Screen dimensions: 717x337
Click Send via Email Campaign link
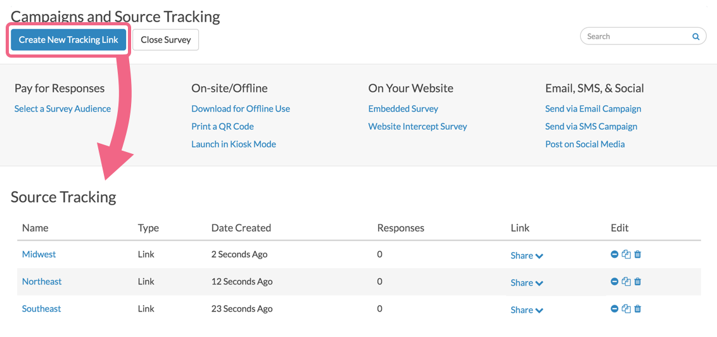point(593,109)
